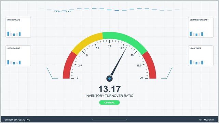Screen dimensions: 219x123
Task: Click the Stock Aging mini bar chart
Action: 14,62
